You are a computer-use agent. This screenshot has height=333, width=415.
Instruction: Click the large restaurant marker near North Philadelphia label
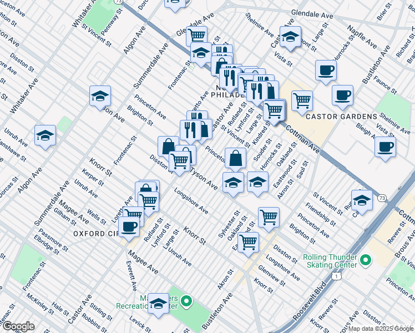[230, 79]
